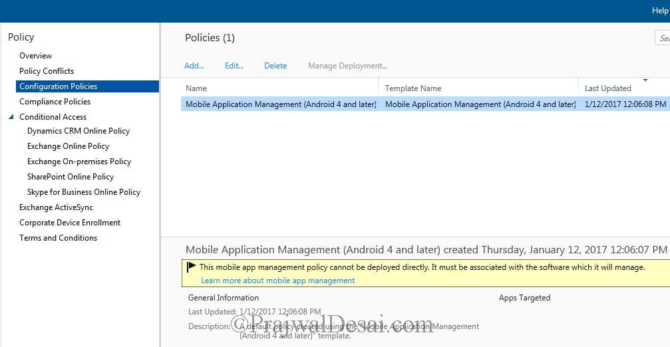
Task: Click the General Information label
Action: (224, 298)
